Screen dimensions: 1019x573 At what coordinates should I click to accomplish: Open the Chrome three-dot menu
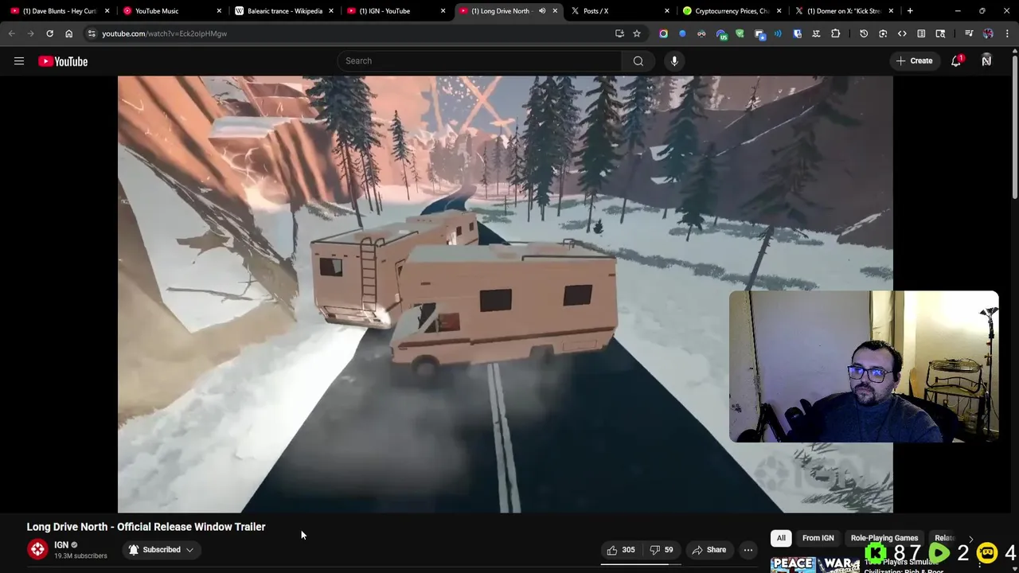pos(1008,33)
